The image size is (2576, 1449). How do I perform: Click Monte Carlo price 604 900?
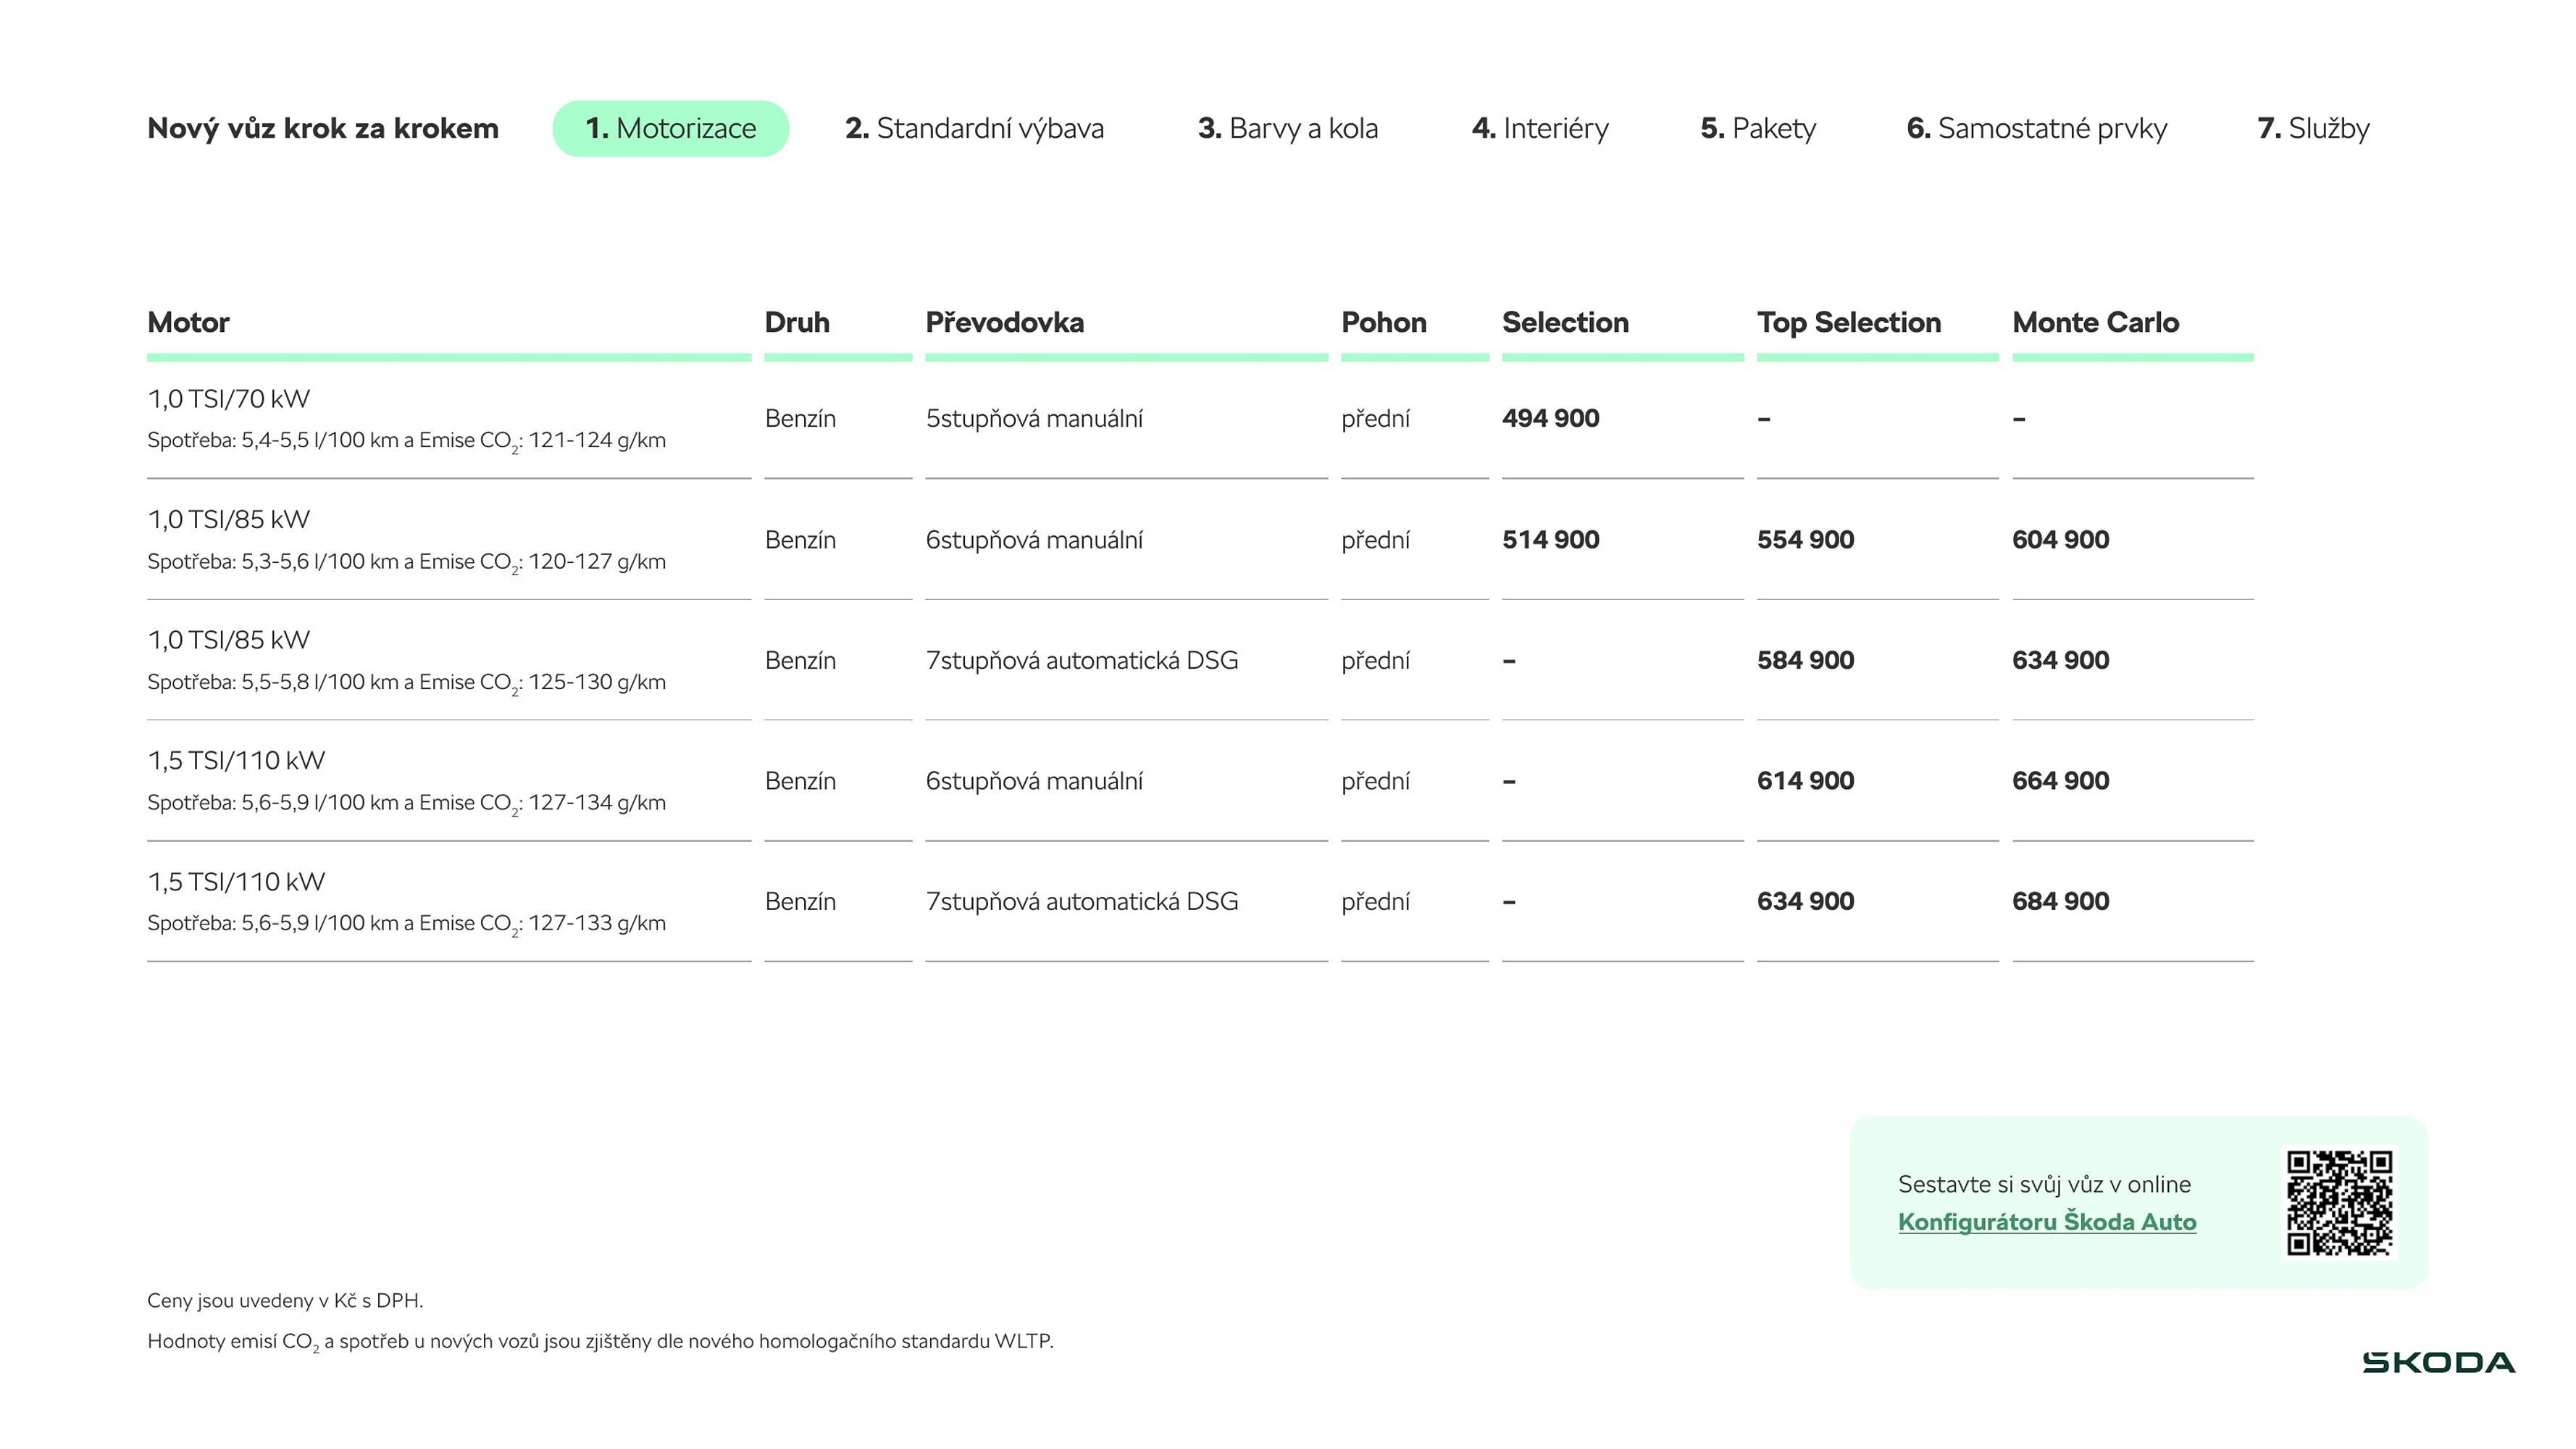[x=2060, y=539]
